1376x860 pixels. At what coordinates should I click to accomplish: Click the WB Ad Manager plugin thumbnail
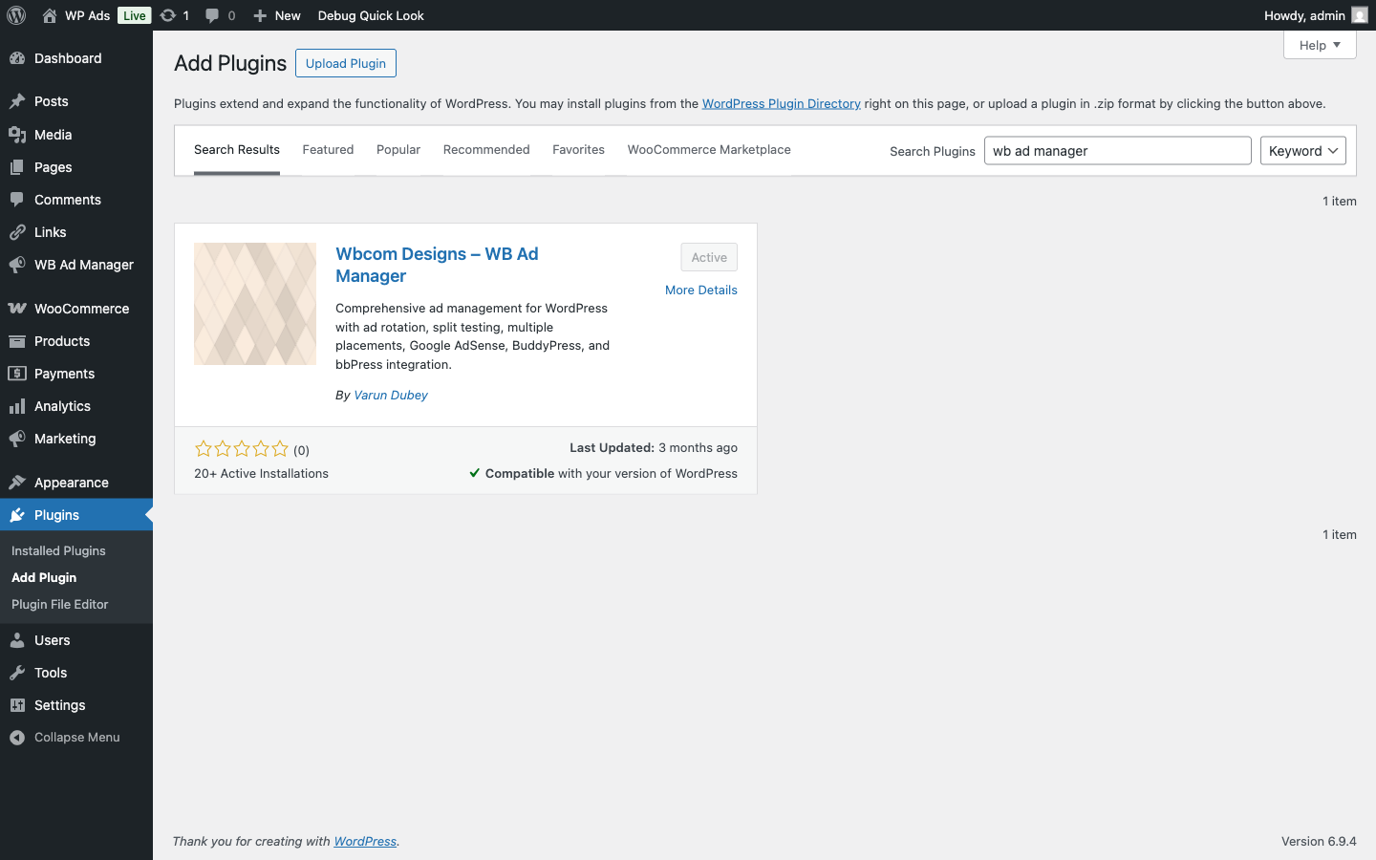point(255,304)
